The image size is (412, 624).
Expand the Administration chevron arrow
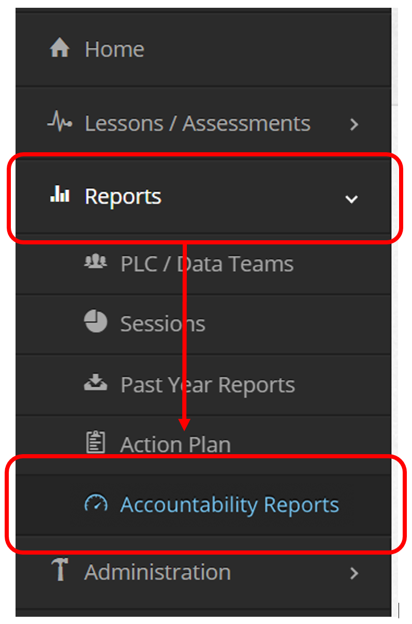click(354, 573)
